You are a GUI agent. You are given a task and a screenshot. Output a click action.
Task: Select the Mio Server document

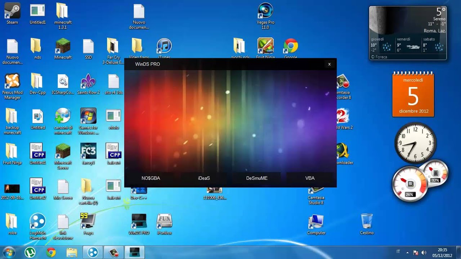pos(63,189)
